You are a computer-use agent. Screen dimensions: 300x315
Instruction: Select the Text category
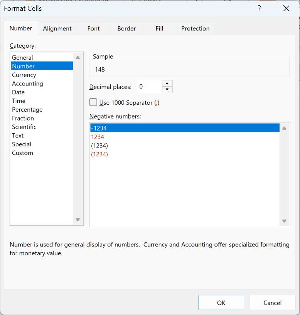pos(42,136)
